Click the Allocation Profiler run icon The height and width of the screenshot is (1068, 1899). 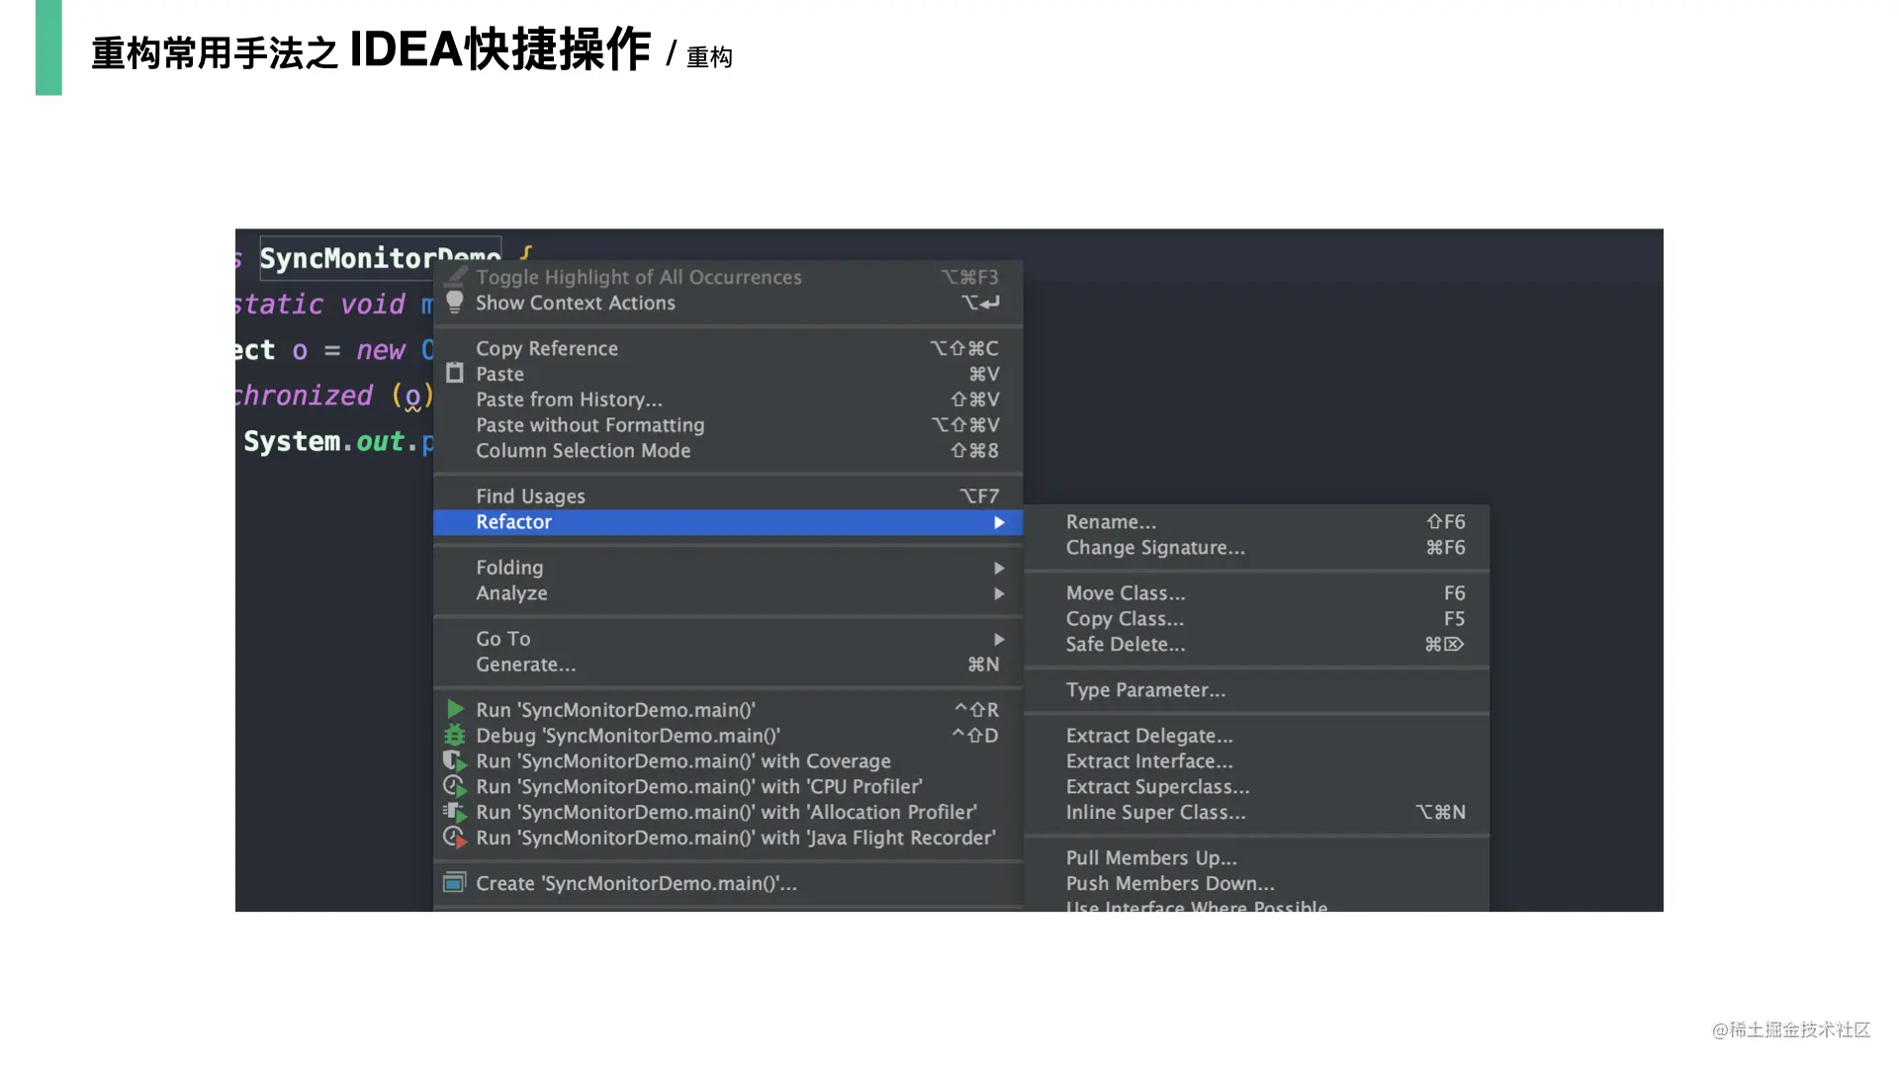coord(454,812)
